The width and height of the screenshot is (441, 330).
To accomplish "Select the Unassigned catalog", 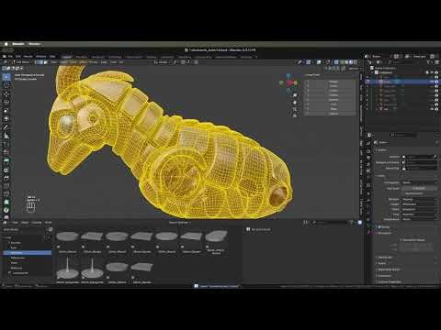I will 20,273.
